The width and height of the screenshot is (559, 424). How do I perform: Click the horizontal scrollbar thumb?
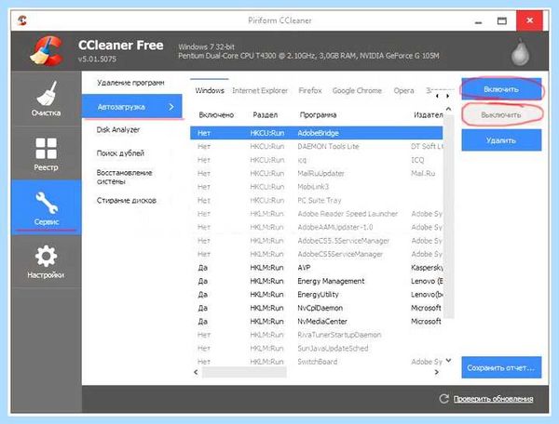[244, 372]
